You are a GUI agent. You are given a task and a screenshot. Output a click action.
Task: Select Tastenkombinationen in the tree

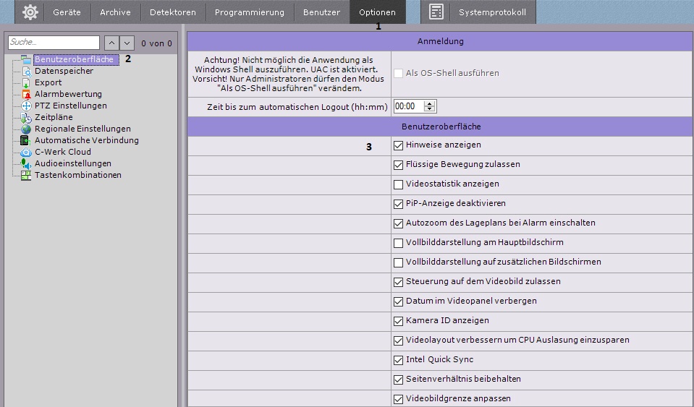pyautogui.click(x=77, y=175)
